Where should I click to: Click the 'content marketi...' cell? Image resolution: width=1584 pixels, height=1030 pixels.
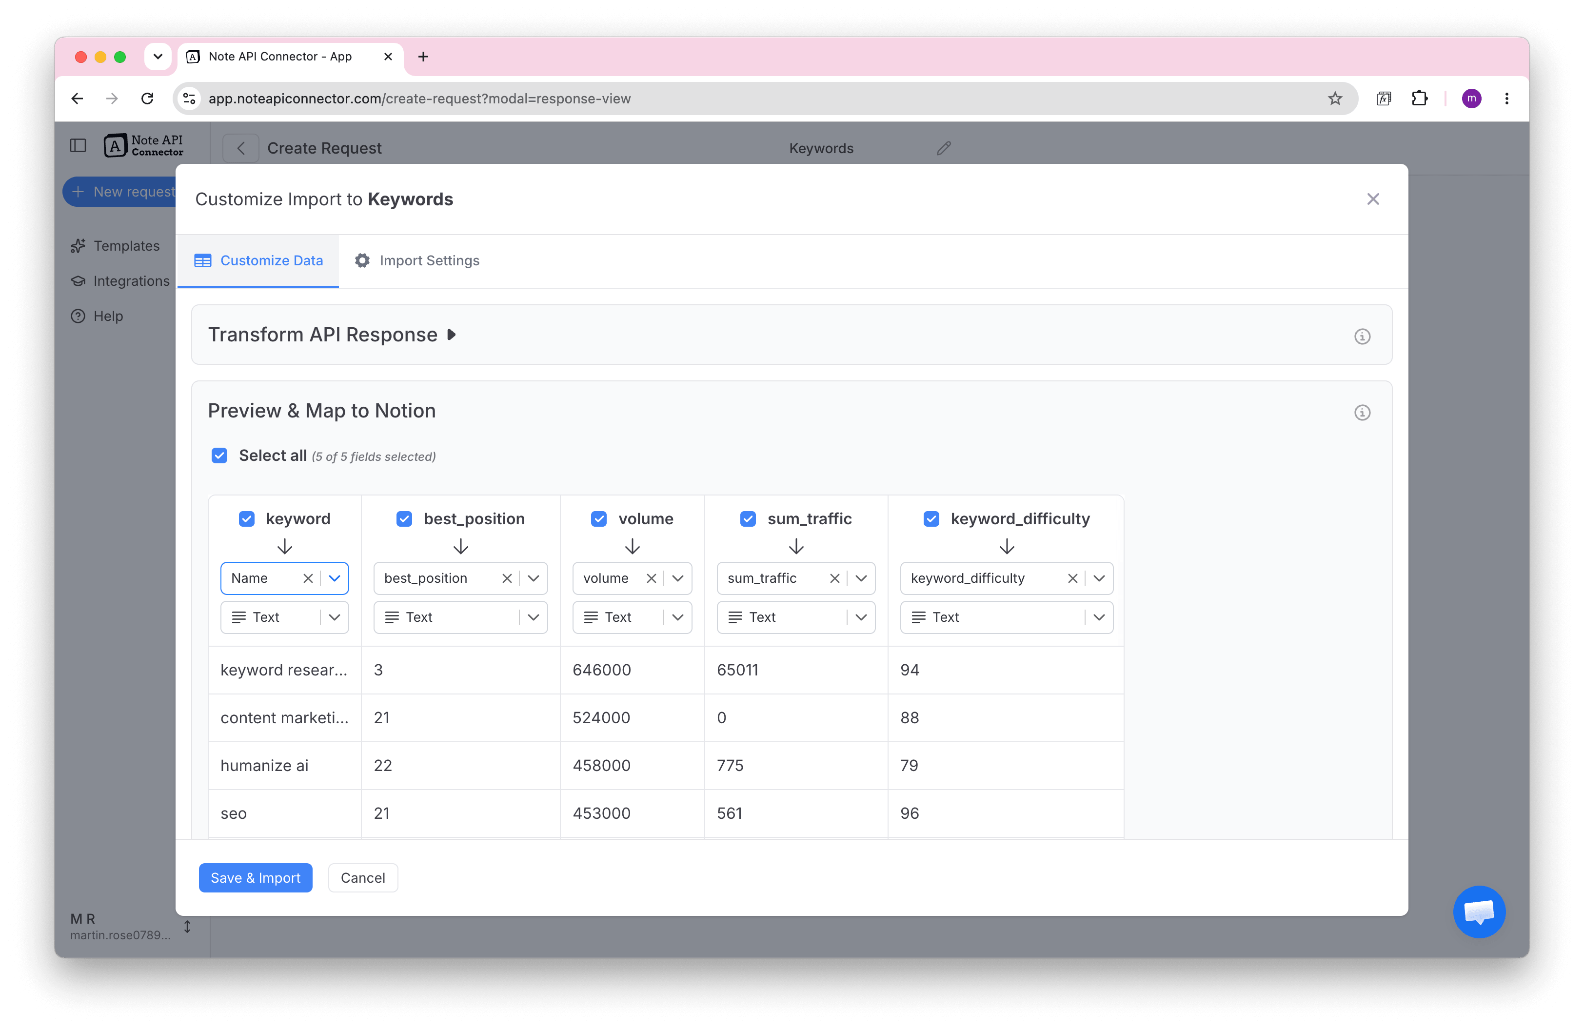pyautogui.click(x=284, y=718)
